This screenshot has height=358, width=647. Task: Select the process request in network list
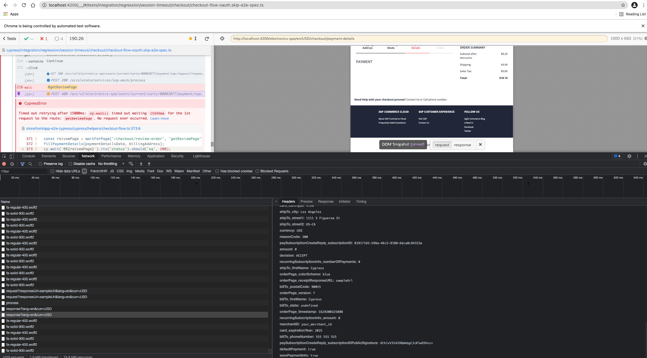pyautogui.click(x=12, y=303)
